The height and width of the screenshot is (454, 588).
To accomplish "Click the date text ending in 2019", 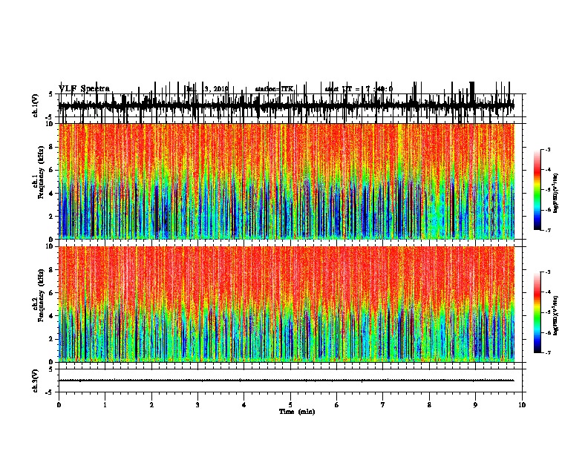I will click(x=207, y=89).
